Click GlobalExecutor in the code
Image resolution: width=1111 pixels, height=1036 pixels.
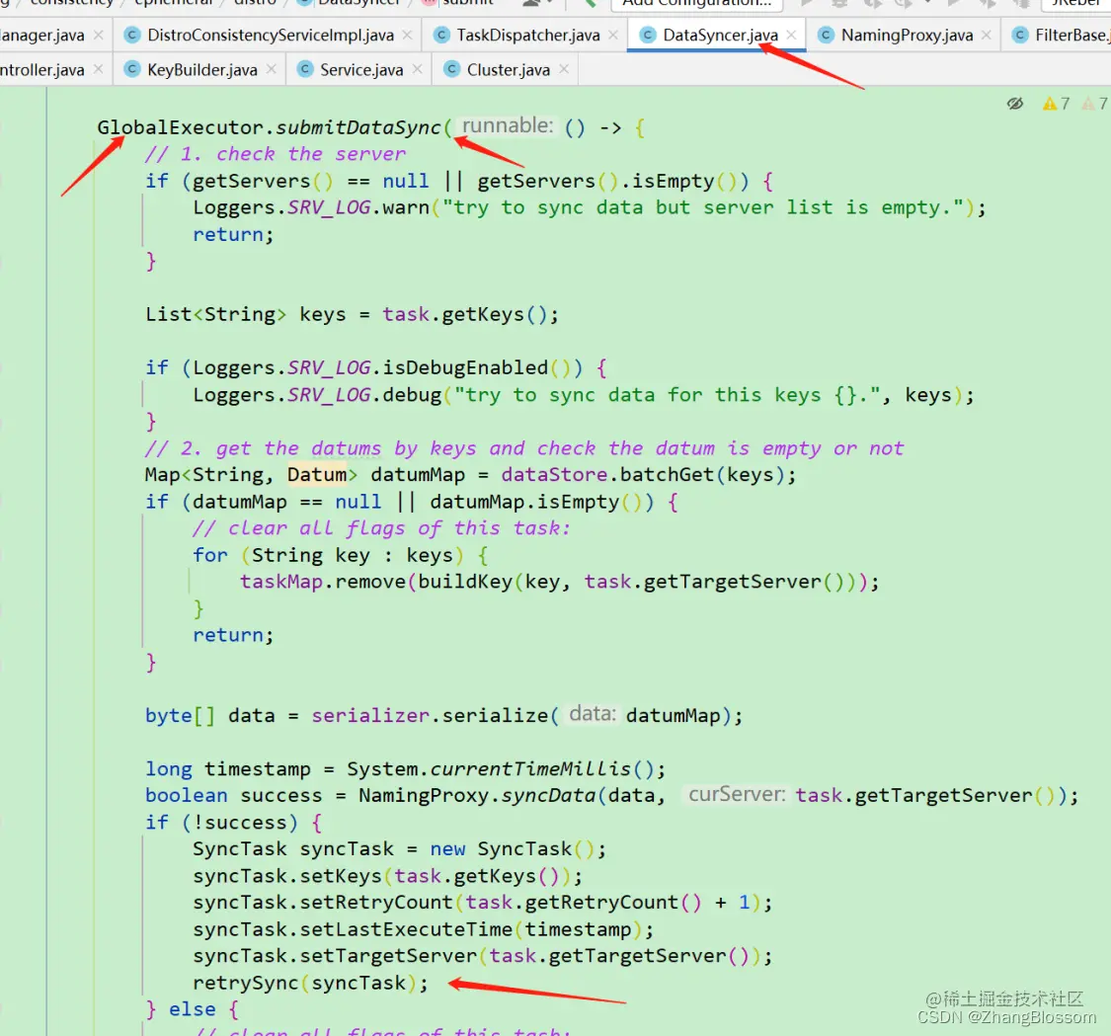(181, 127)
